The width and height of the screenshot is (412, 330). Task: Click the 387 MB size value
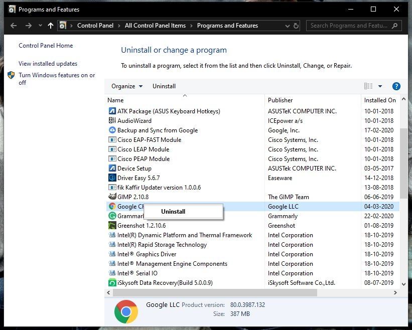click(240, 314)
